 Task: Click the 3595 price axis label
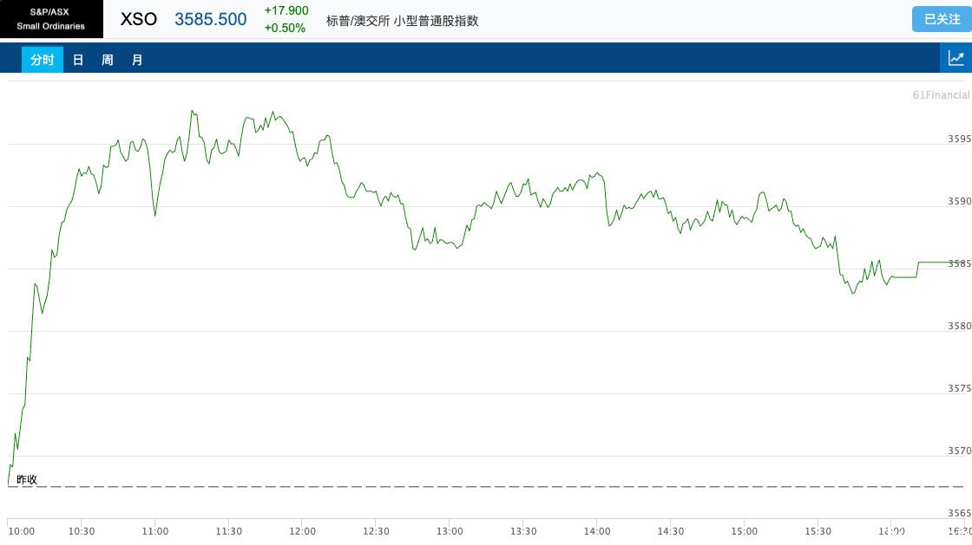959,139
